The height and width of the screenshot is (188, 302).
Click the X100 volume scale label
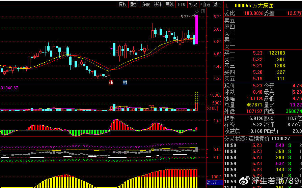coord(212,108)
